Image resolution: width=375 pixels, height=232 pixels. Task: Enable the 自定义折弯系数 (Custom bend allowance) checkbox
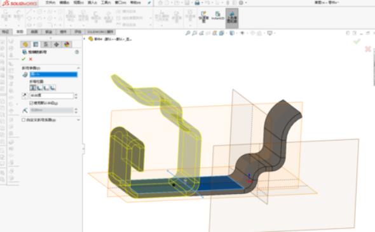[24, 120]
